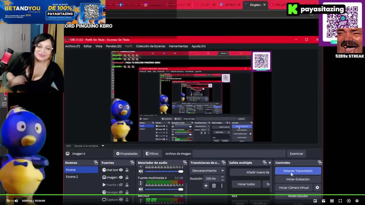The width and height of the screenshot is (365, 205).
Task: Toggle visibility of the Captura source
Action: coord(121,200)
